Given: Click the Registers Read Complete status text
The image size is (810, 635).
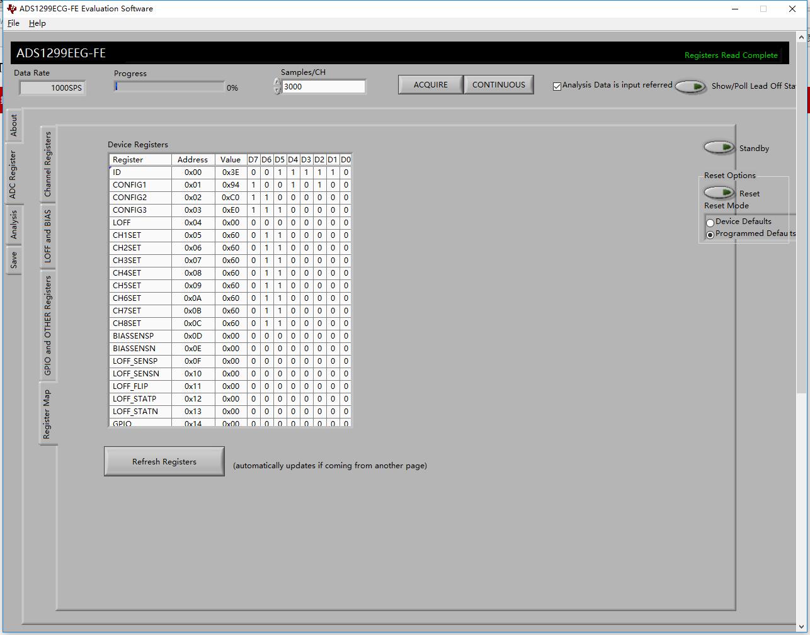Looking at the screenshot, I should click(731, 55).
